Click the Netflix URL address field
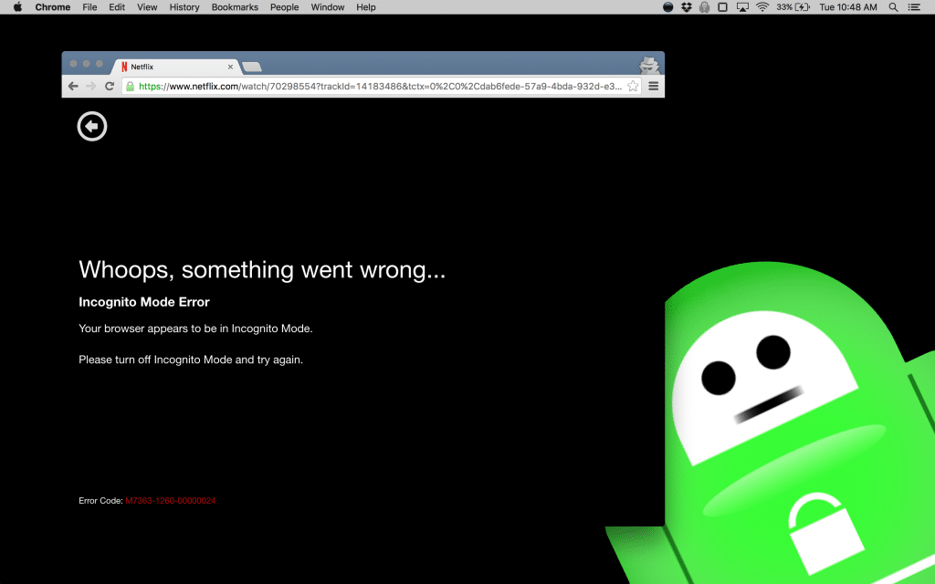Image resolution: width=935 pixels, height=584 pixels. tap(380, 87)
